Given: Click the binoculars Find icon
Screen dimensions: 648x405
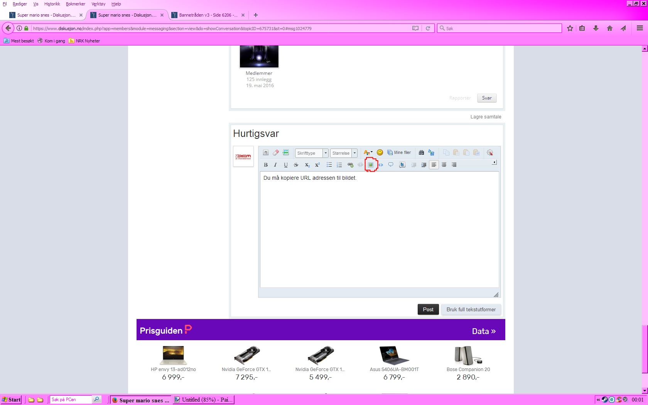Looking at the screenshot, I should pyautogui.click(x=421, y=152).
